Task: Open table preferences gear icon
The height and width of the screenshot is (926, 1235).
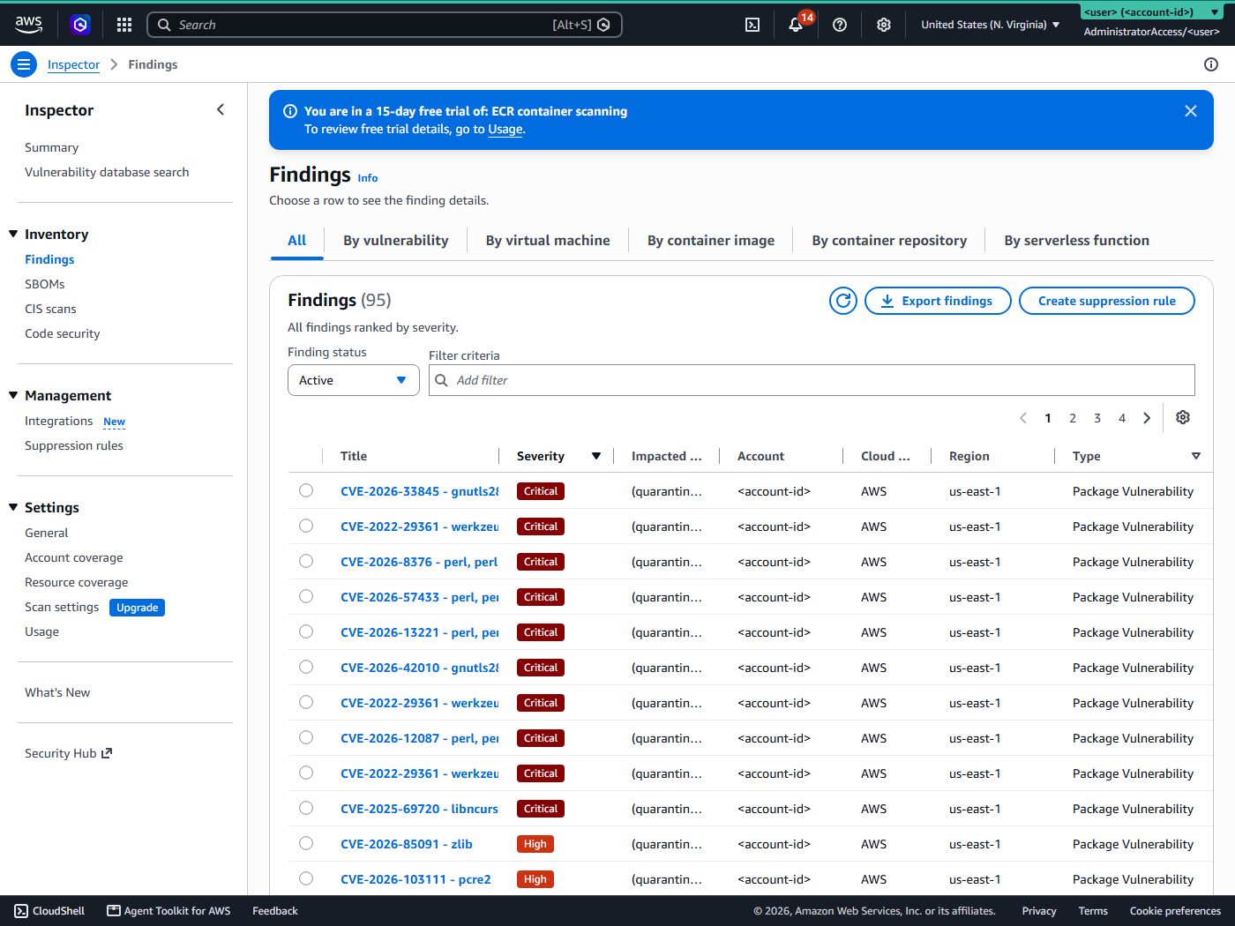Action: pyautogui.click(x=1183, y=417)
